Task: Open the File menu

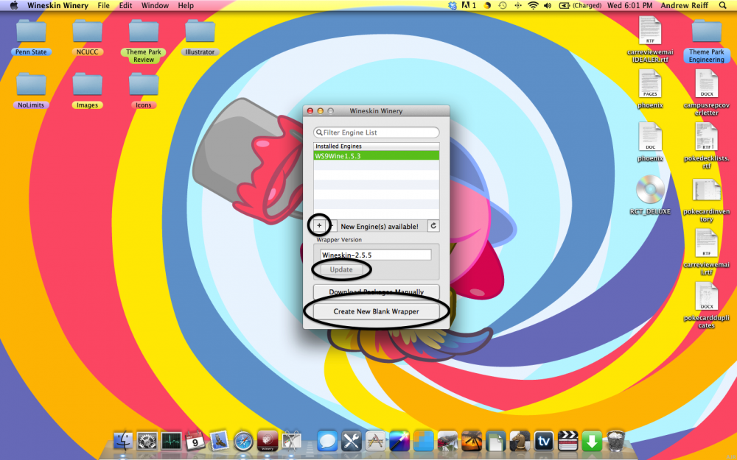Action: click(104, 5)
